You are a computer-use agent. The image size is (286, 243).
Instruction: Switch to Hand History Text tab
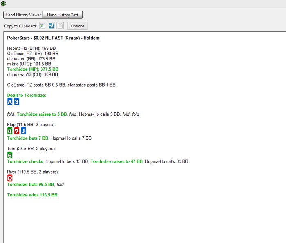tap(63, 15)
